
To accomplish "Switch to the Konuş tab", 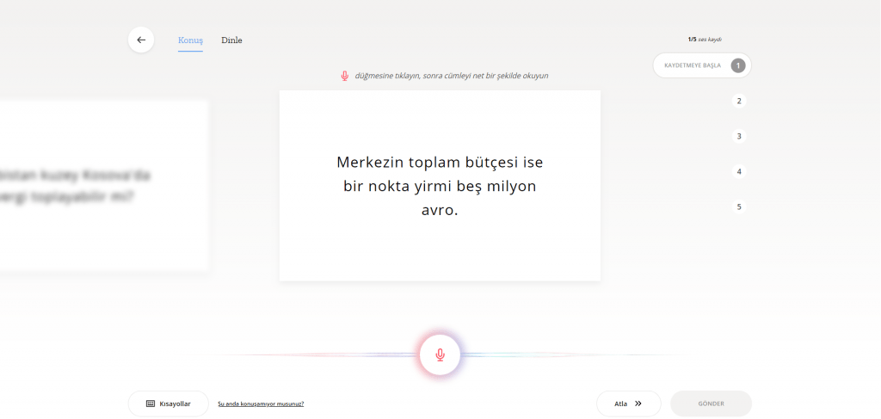I will tap(190, 40).
